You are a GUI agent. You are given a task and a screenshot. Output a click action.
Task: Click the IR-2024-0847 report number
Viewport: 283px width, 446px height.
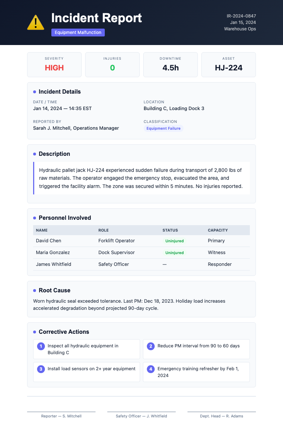[241, 16]
